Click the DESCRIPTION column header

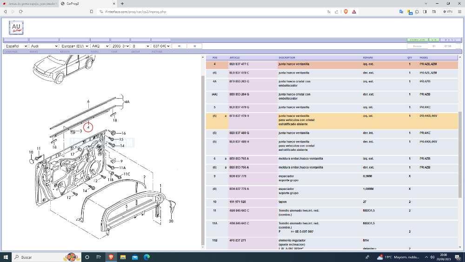[x=287, y=58]
